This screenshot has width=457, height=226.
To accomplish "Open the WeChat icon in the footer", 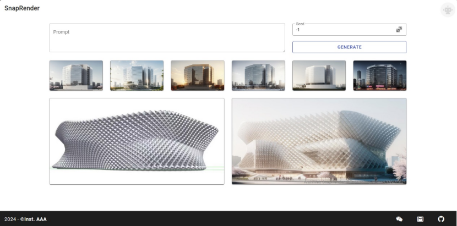I will 399,219.
